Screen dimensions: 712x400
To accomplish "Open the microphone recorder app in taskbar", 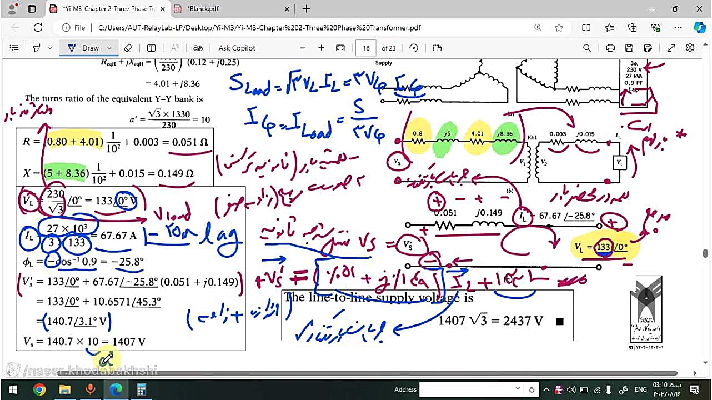I will (90, 389).
